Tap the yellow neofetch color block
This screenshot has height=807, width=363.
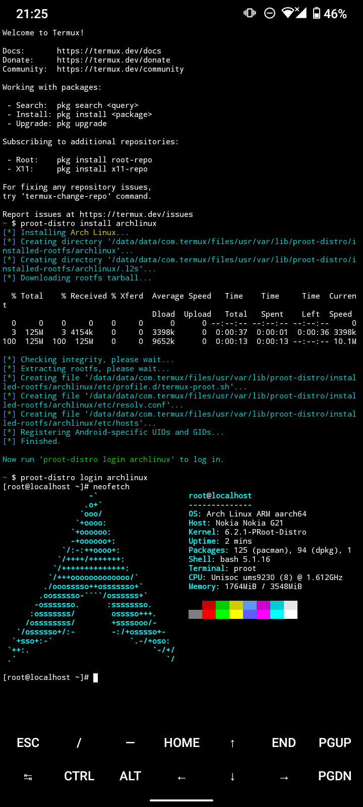point(236,614)
